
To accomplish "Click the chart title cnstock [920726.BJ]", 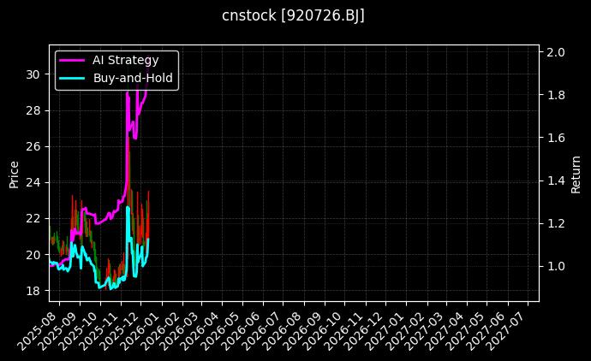I will [x=294, y=16].
